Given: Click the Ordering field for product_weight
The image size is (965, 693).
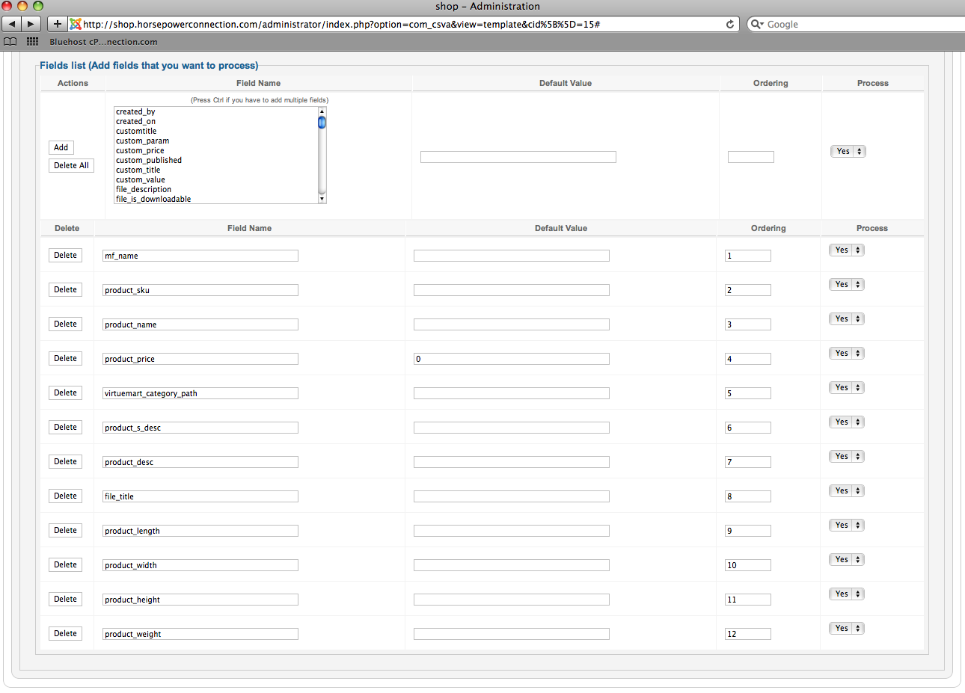Looking at the screenshot, I should 747,634.
